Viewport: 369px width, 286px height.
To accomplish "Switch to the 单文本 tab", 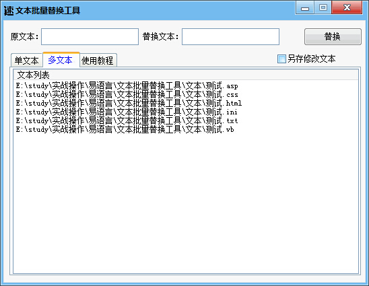I will coord(26,61).
